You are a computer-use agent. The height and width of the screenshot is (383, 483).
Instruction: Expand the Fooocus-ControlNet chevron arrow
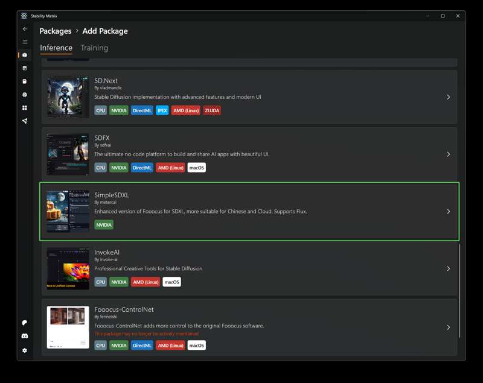pyautogui.click(x=448, y=328)
